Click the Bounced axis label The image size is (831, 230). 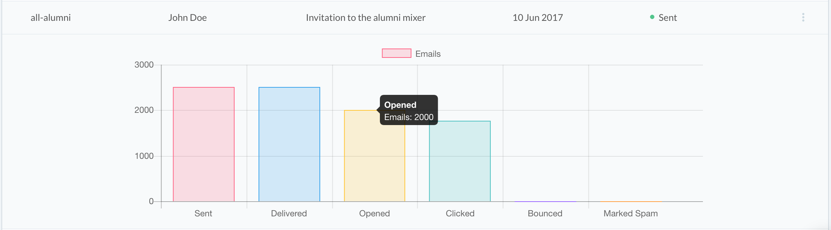tap(545, 213)
